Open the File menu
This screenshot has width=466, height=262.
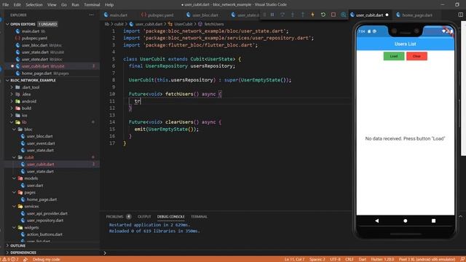[5, 5]
